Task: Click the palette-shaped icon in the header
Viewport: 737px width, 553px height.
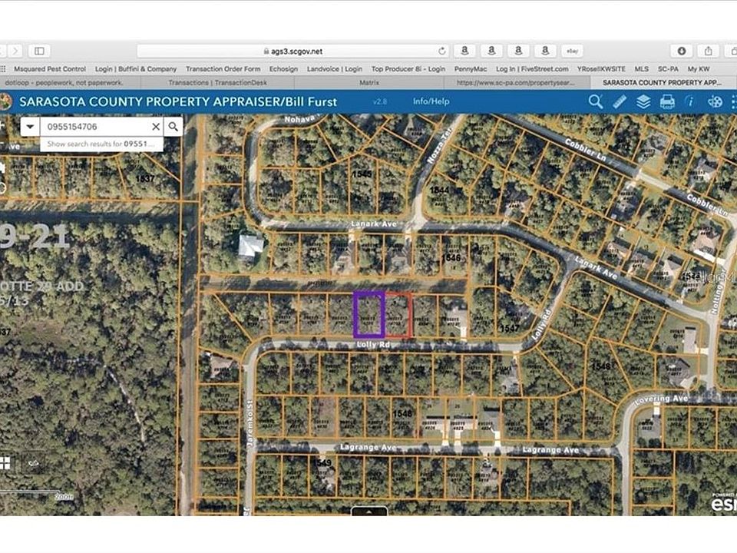Action: (715, 101)
